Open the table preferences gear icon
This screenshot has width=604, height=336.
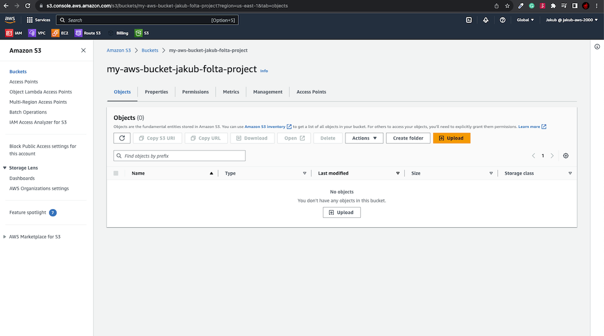click(x=566, y=156)
